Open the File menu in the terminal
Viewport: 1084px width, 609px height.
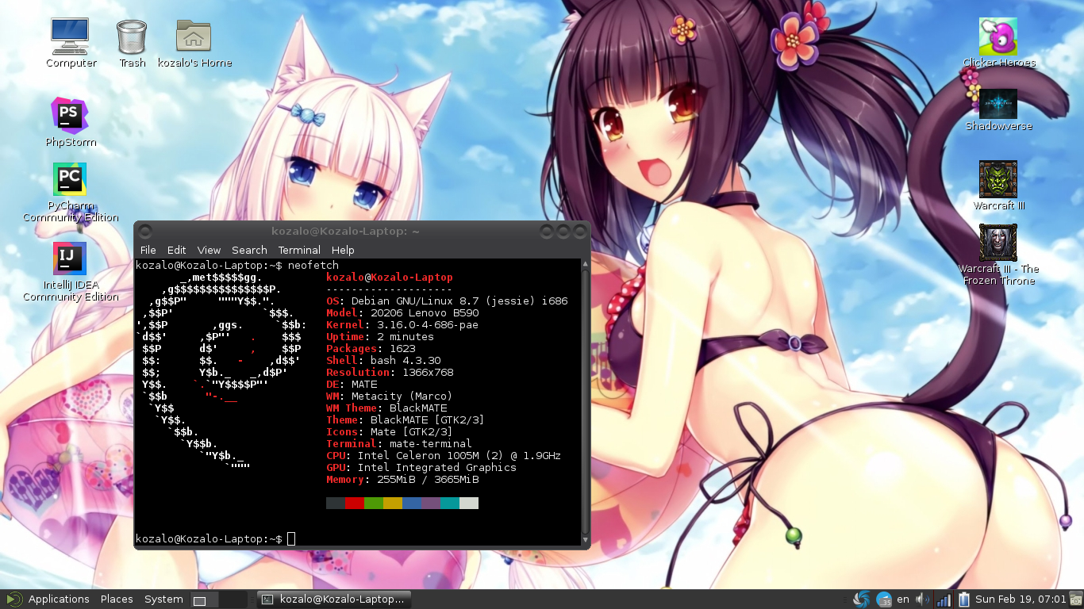(148, 250)
